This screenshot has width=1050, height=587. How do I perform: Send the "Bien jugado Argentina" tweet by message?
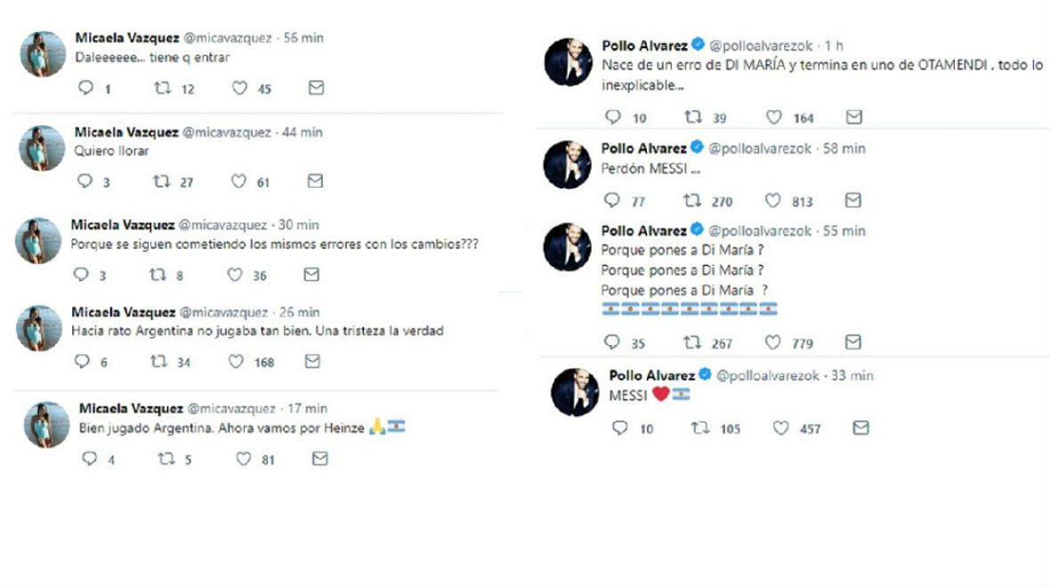point(320,459)
